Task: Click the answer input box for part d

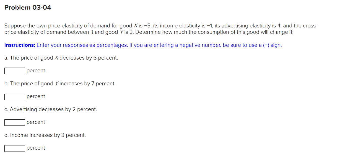Action: [x=14, y=148]
